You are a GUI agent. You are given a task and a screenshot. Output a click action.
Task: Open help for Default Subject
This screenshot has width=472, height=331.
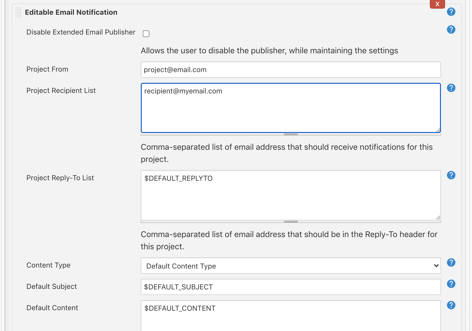pyautogui.click(x=451, y=284)
